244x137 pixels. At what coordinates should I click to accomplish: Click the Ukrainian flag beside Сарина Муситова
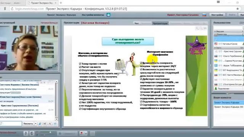point(216,61)
